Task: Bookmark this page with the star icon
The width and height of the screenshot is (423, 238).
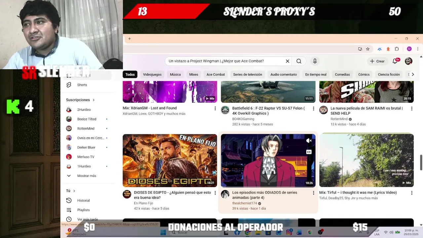Action: tap(368, 49)
